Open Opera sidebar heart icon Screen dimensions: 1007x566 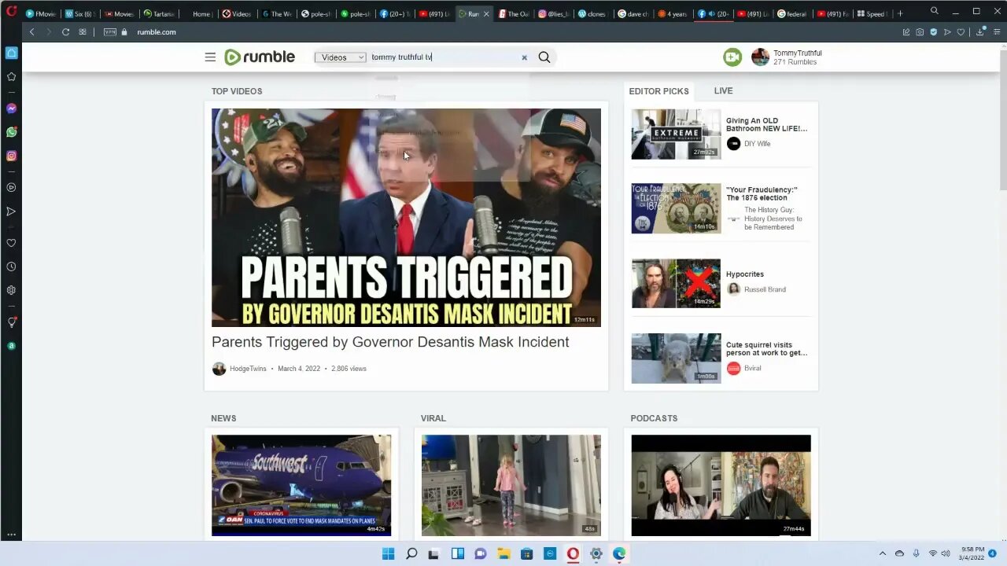point(11,243)
